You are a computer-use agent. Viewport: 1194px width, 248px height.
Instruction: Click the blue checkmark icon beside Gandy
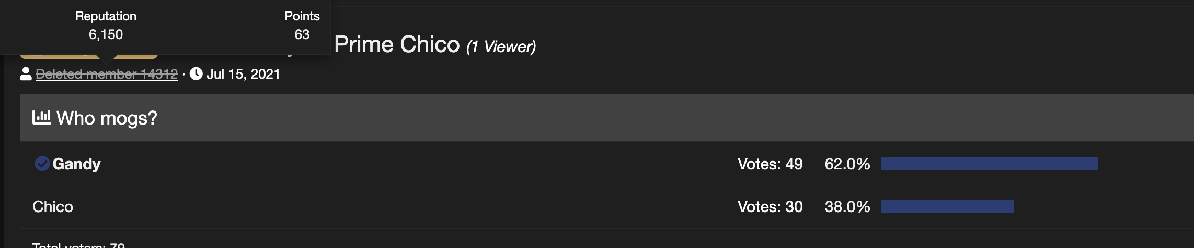(42, 164)
